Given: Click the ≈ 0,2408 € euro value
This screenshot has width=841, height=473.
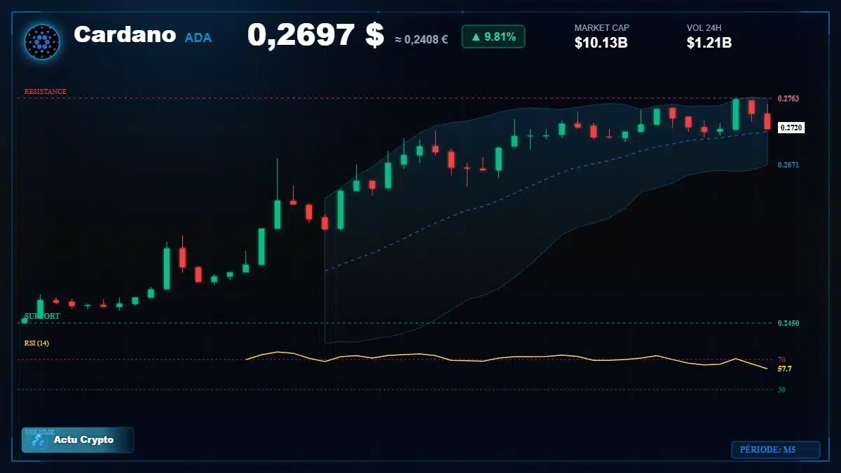Looking at the screenshot, I should tap(421, 40).
